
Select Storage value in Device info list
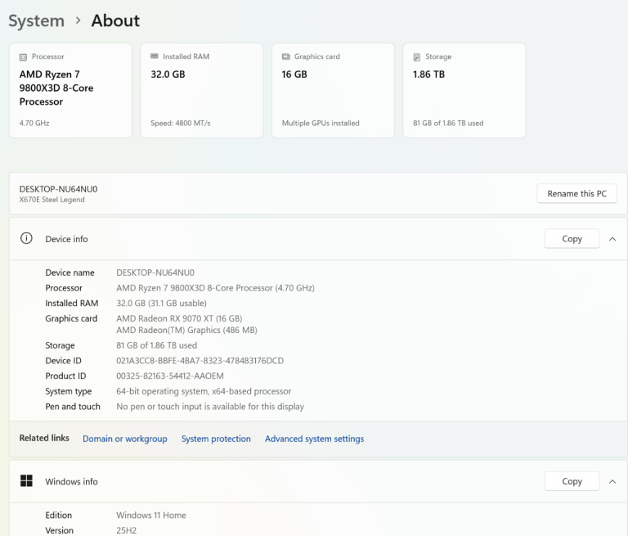[x=157, y=345]
